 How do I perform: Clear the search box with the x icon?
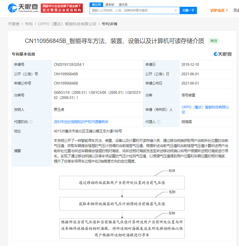point(176,11)
